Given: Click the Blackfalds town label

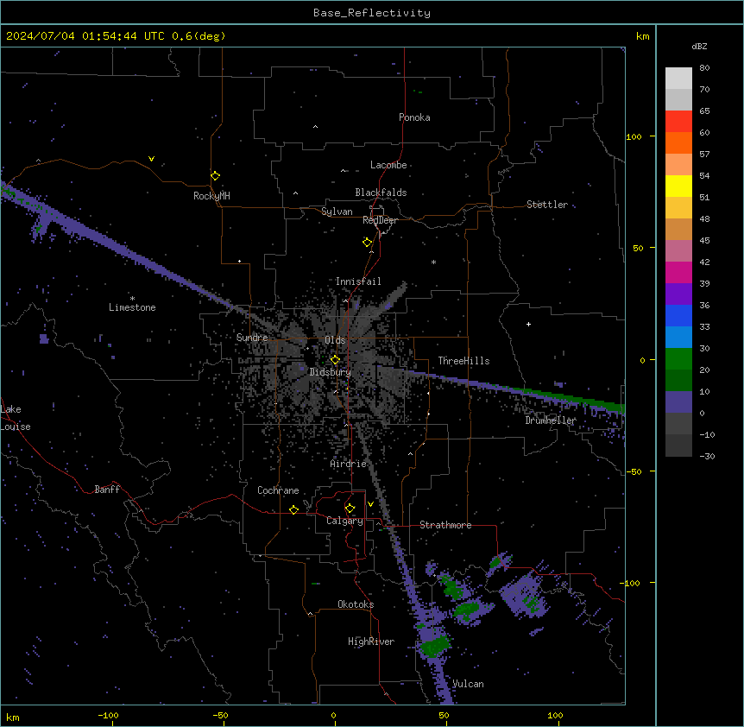Looking at the screenshot, I should [x=381, y=193].
